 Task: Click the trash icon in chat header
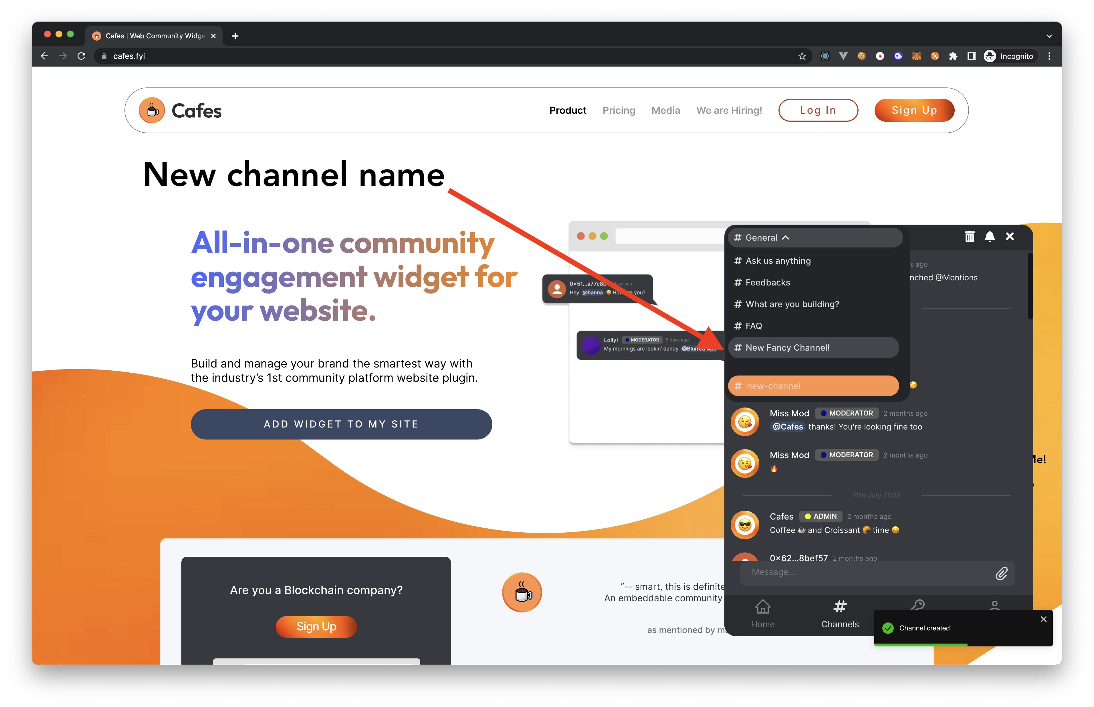[970, 236]
